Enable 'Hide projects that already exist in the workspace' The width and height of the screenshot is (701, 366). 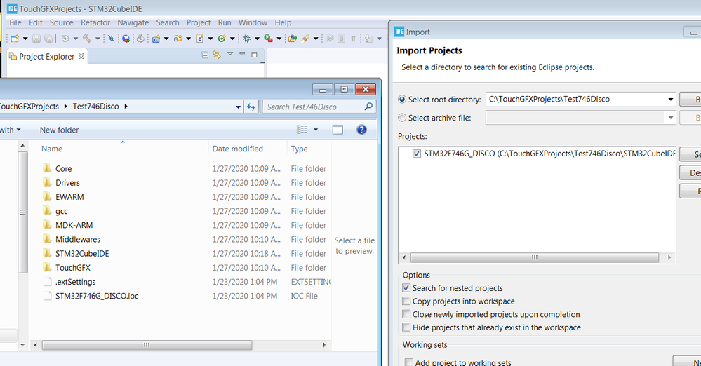pyautogui.click(x=406, y=327)
